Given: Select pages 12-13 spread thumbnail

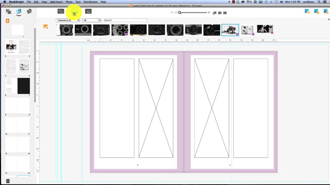Looking at the screenshot, I should [18, 144].
